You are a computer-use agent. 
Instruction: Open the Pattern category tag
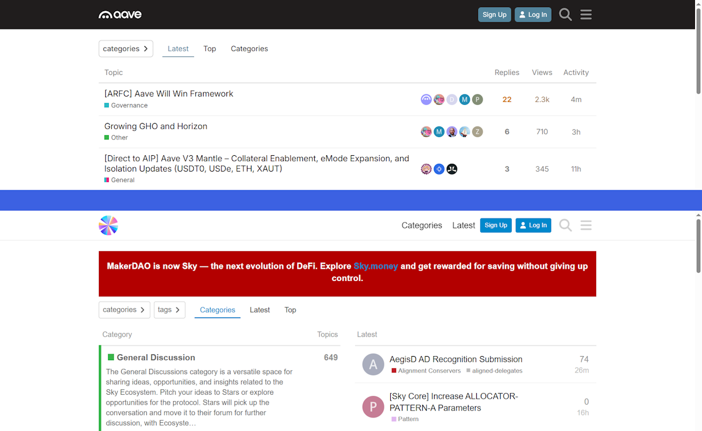[x=405, y=419]
